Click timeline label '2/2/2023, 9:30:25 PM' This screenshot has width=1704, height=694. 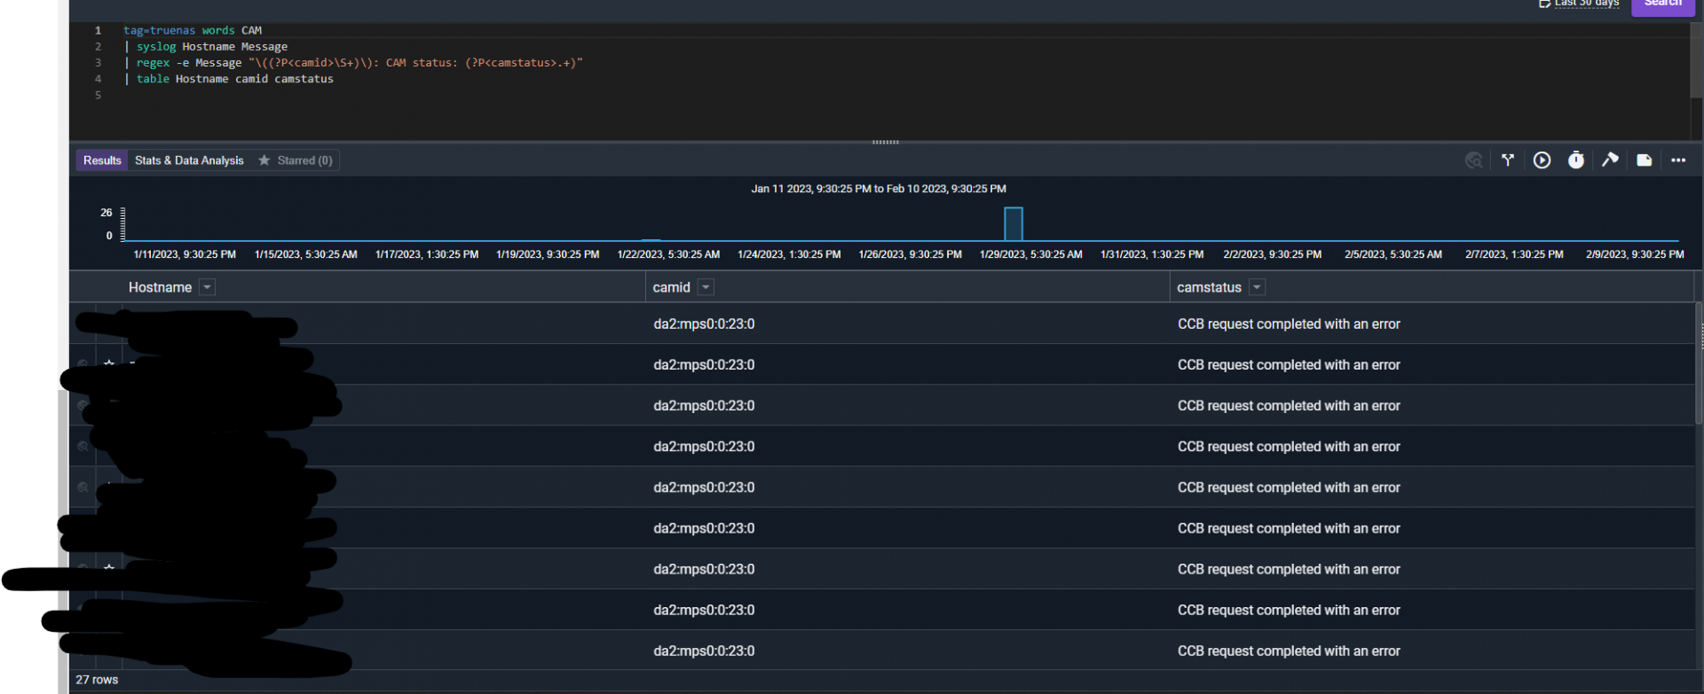coord(1273,254)
